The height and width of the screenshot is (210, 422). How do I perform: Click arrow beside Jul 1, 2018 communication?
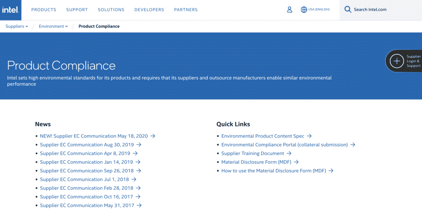pyautogui.click(x=134, y=179)
